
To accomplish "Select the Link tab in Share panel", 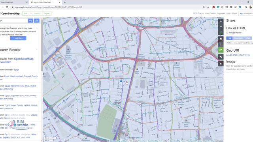I will click(229, 38).
